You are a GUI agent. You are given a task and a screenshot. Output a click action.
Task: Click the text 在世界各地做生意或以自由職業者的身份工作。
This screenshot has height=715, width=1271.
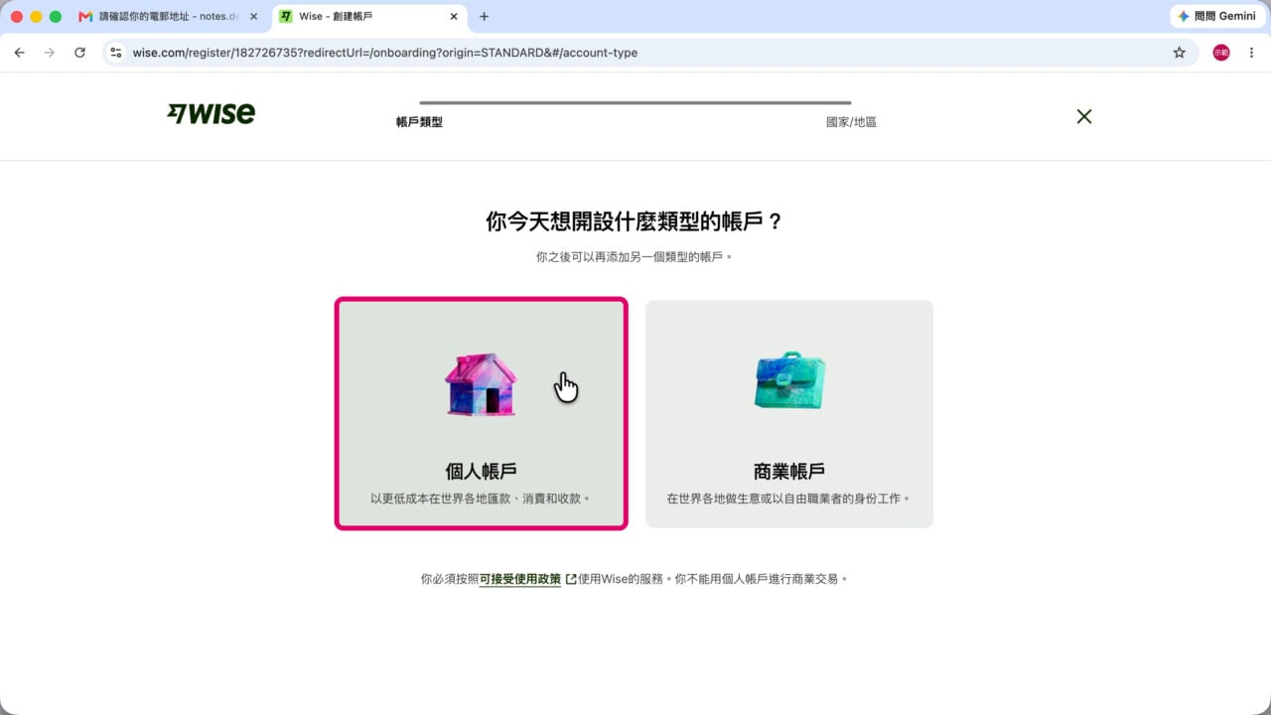789,499
